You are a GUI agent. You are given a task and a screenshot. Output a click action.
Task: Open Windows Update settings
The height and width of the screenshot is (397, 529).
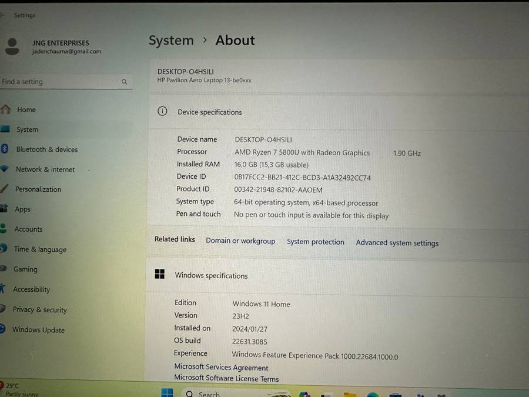point(38,330)
